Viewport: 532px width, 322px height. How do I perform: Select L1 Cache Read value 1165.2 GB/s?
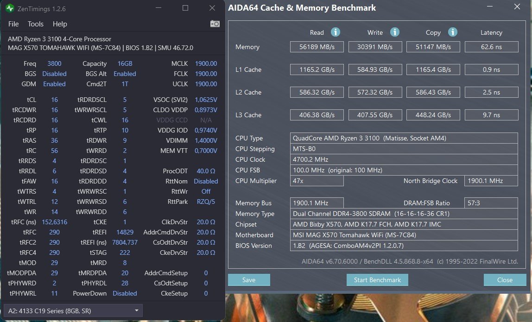(x=317, y=69)
